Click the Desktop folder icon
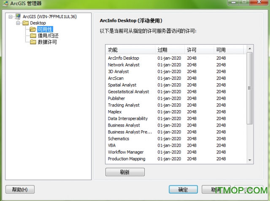The width and height of the screenshot is (270, 201). tap(25, 23)
